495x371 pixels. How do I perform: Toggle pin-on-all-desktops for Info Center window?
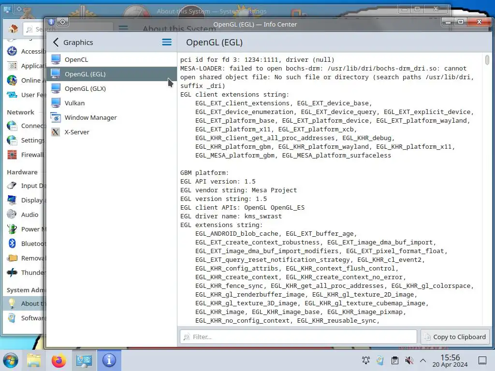coord(62,22)
